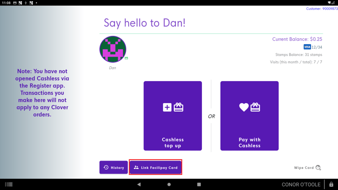The height and width of the screenshot is (190, 338).
Task: Click the lock icon in bottom bar
Action: click(331, 185)
